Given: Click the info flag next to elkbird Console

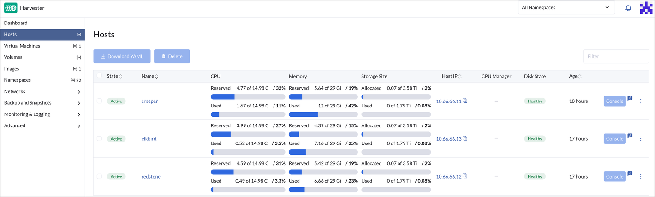Looking at the screenshot, I should click(x=630, y=136).
